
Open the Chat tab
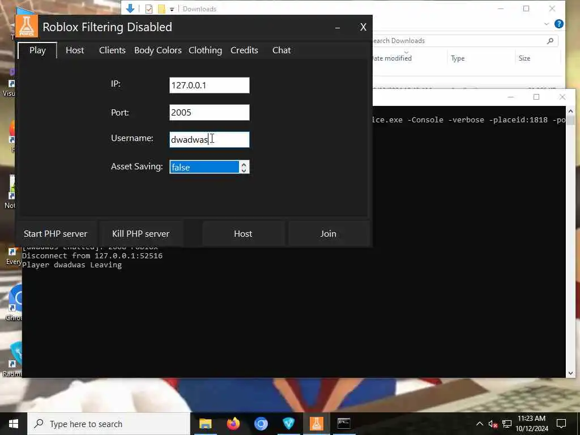(x=282, y=50)
